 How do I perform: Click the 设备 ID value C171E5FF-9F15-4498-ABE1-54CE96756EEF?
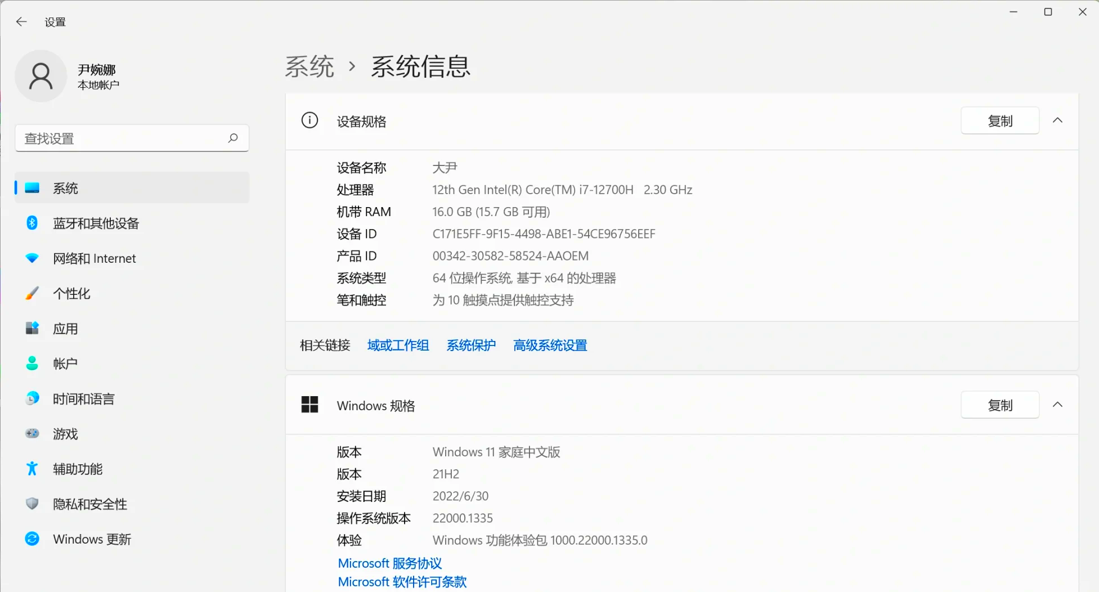point(544,234)
